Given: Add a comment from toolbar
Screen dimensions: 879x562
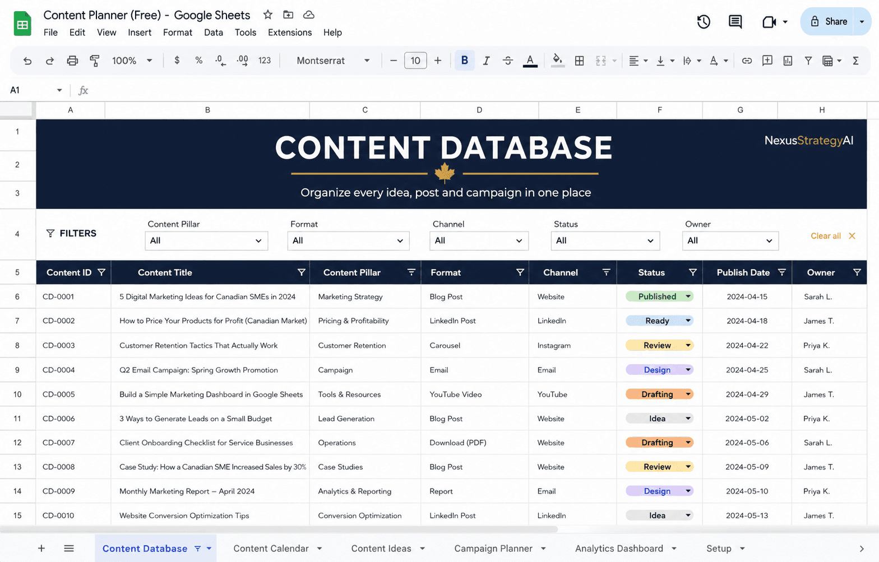Looking at the screenshot, I should [x=767, y=61].
